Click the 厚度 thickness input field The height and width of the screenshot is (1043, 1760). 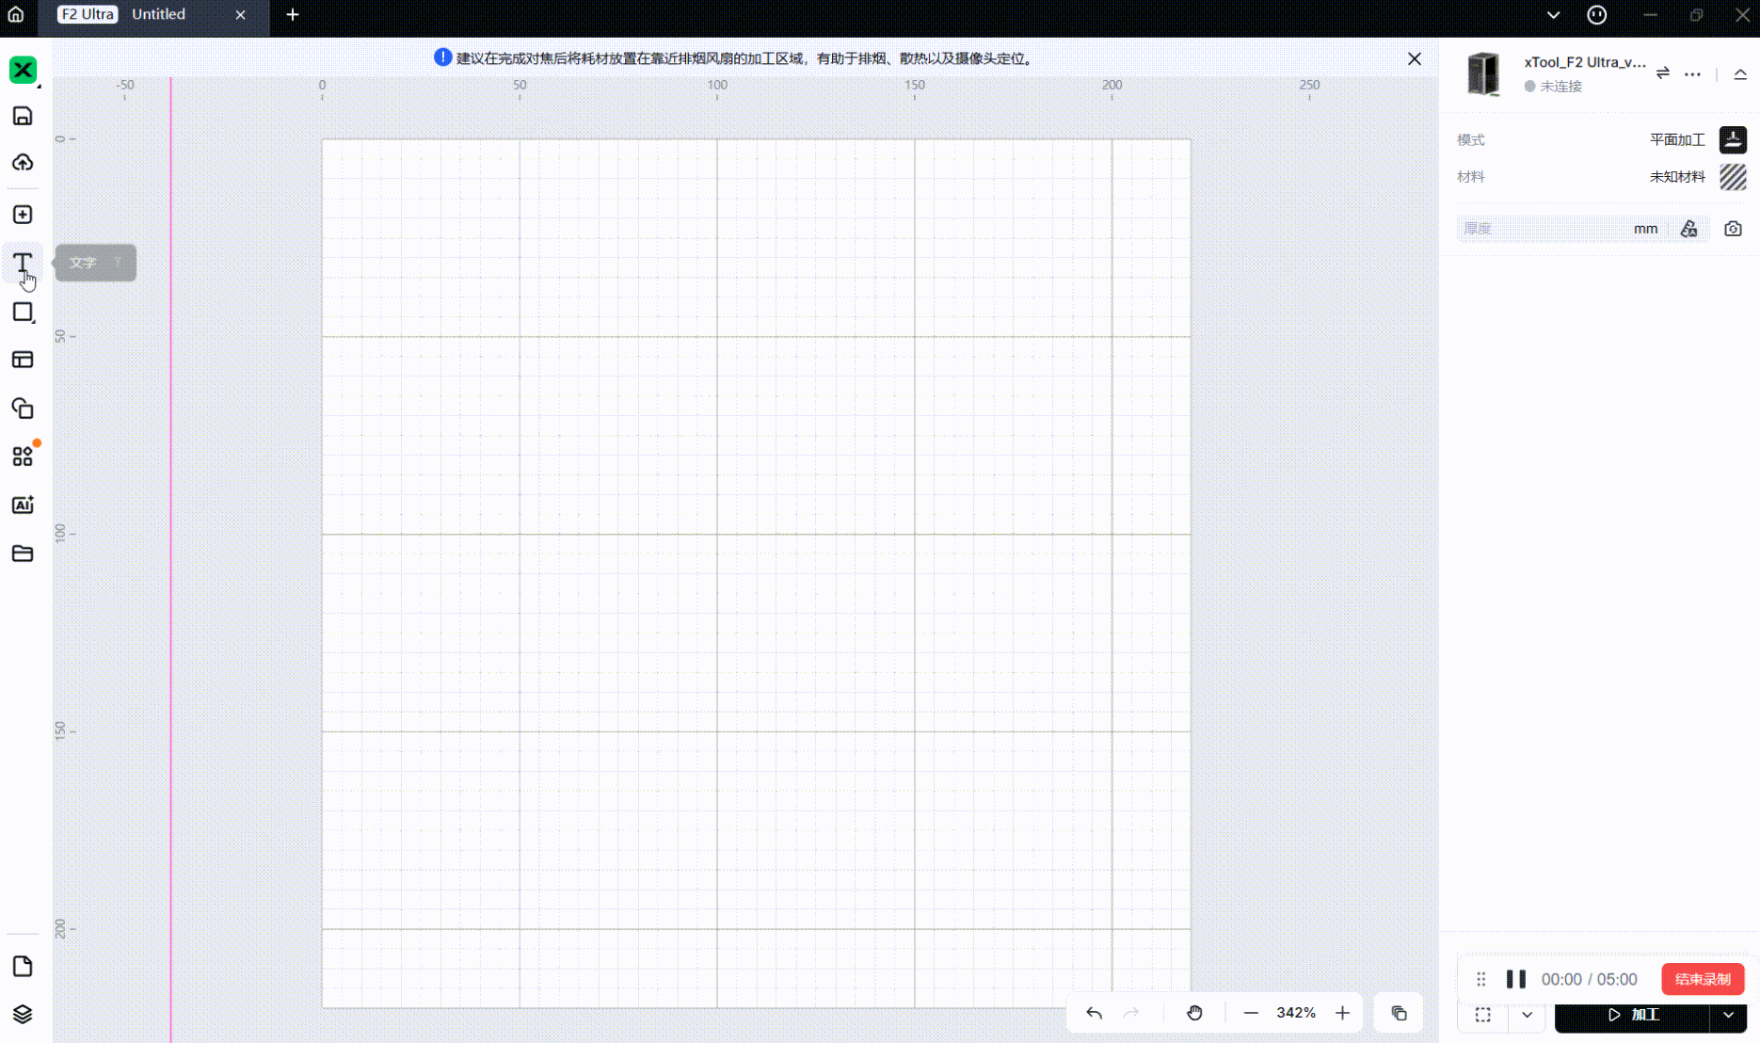(x=1544, y=229)
